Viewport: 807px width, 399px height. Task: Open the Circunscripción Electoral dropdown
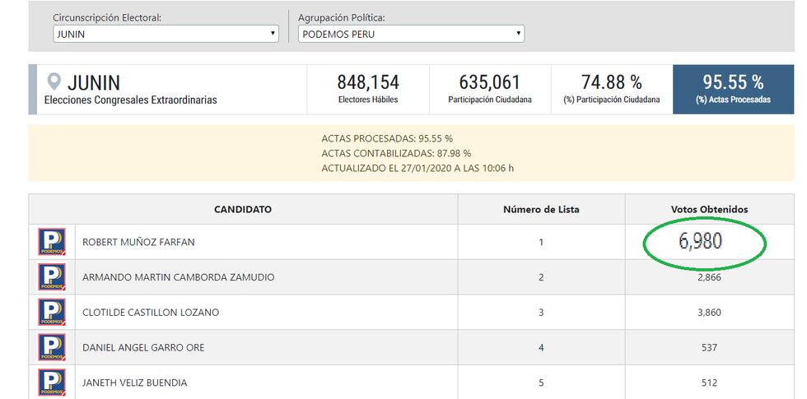[x=165, y=34]
